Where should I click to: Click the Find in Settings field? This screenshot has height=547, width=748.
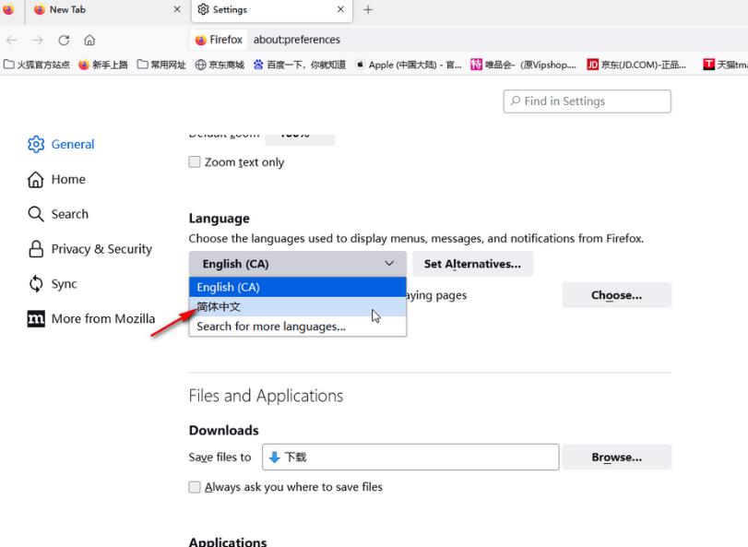tap(587, 101)
